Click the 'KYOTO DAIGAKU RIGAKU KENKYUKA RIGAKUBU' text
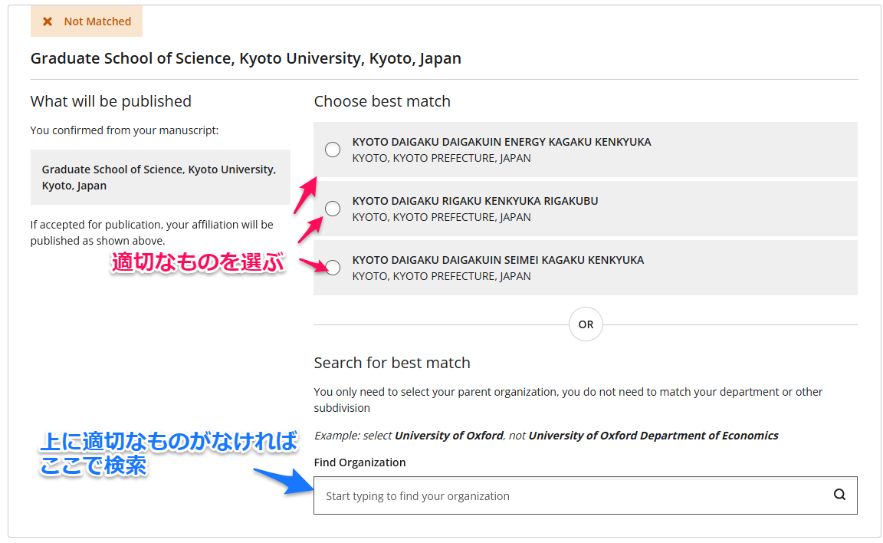Image resolution: width=883 pixels, height=543 pixels. [475, 201]
